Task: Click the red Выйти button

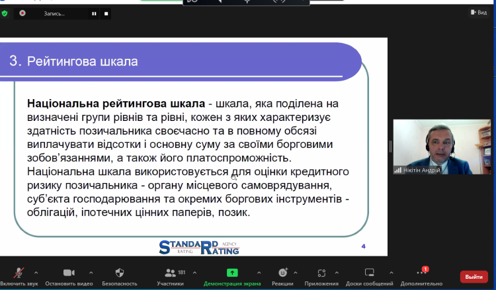Action: (474, 276)
